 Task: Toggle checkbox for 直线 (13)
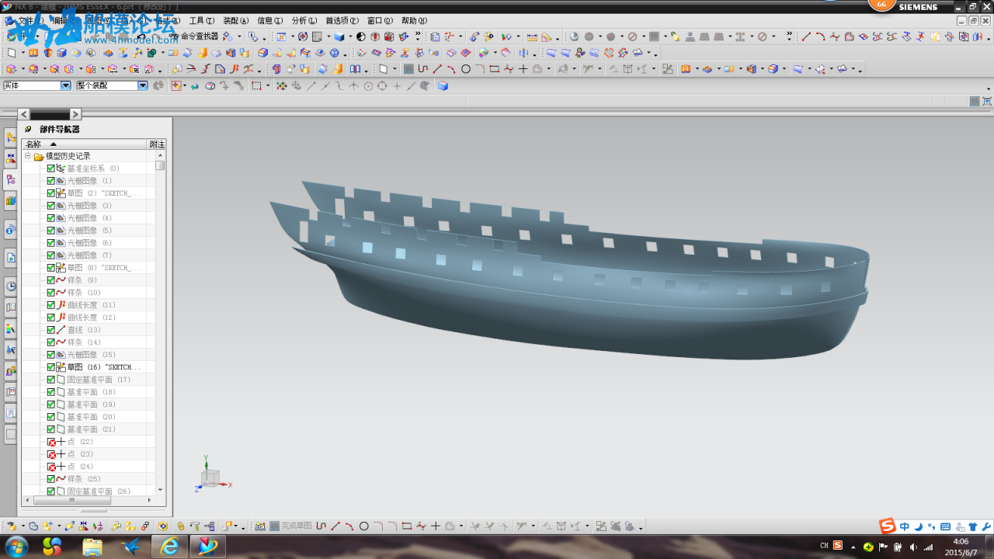51,330
